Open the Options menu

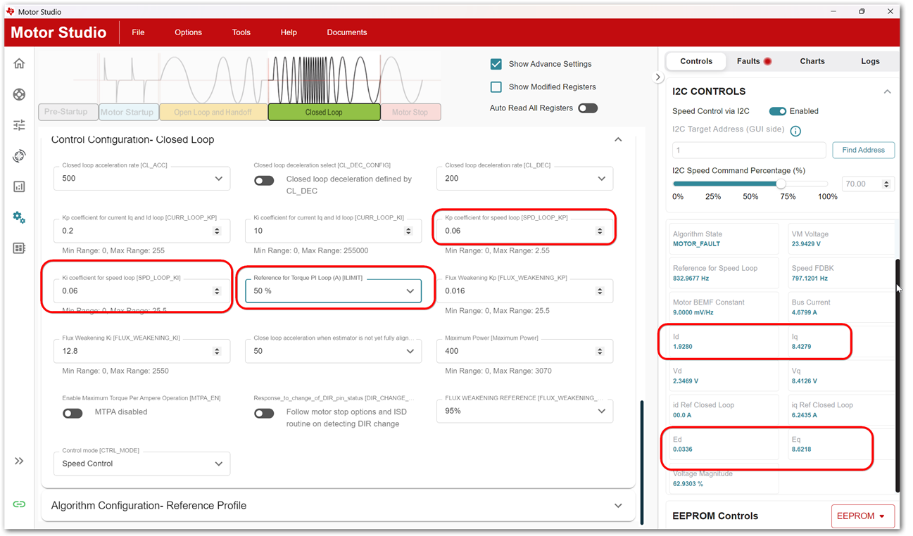coord(188,32)
